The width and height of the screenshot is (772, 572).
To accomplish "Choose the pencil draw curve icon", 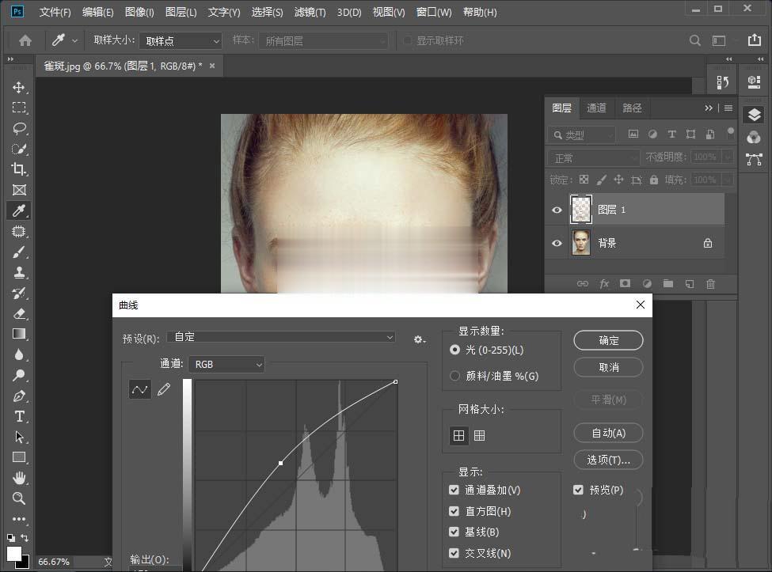I will (164, 389).
